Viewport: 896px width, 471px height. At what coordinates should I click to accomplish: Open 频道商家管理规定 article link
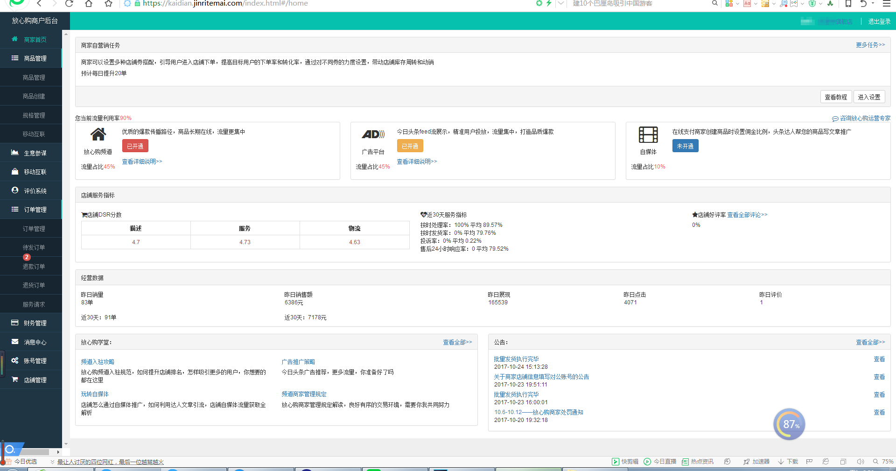pos(304,394)
